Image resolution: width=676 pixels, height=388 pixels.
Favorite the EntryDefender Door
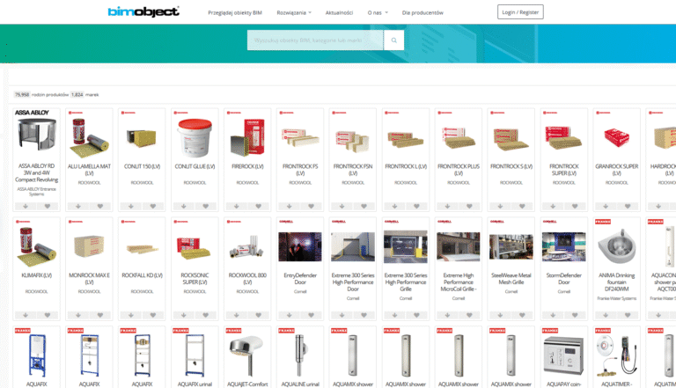312,315
